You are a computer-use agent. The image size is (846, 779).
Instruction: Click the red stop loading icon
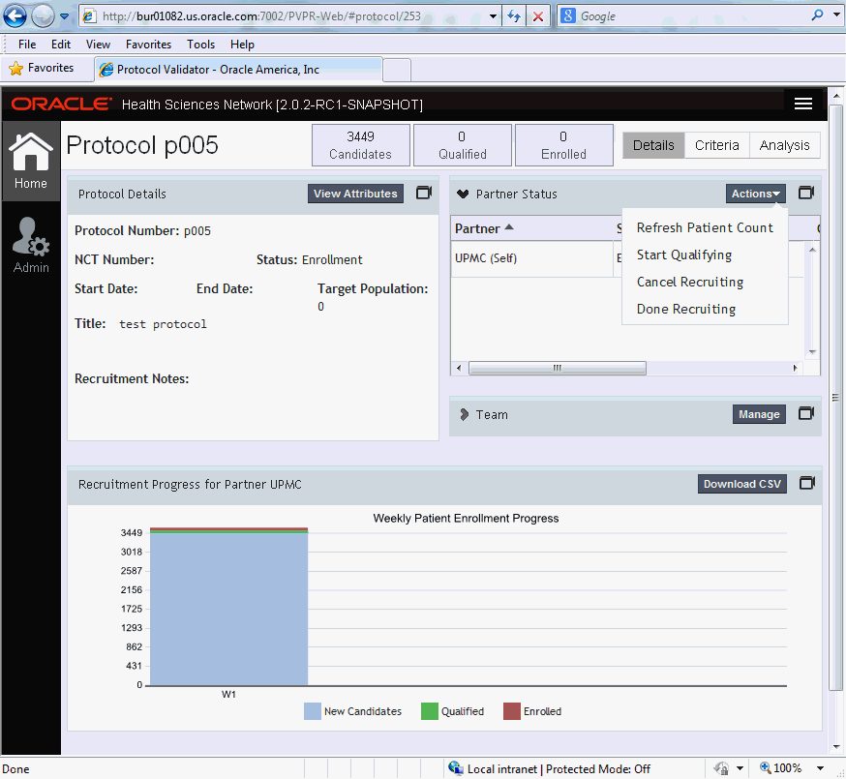tap(538, 16)
